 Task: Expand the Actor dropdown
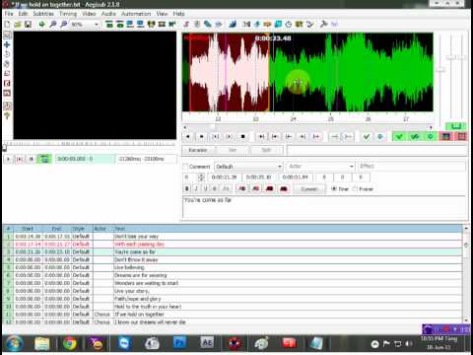pos(320,167)
